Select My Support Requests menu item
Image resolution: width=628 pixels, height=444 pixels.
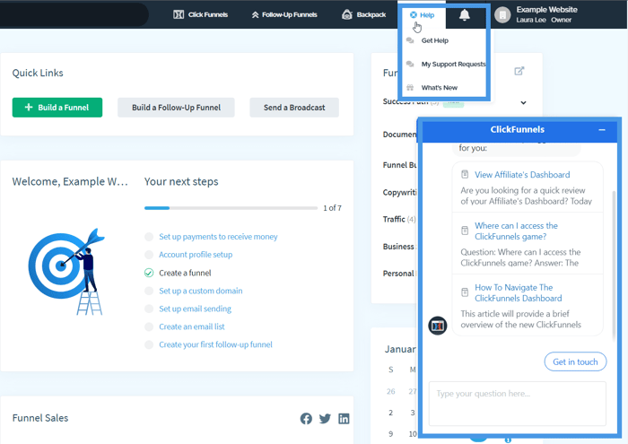(x=453, y=64)
